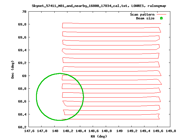Click the Dec axis value 70
The image size is (186, 139).
[24, 12]
